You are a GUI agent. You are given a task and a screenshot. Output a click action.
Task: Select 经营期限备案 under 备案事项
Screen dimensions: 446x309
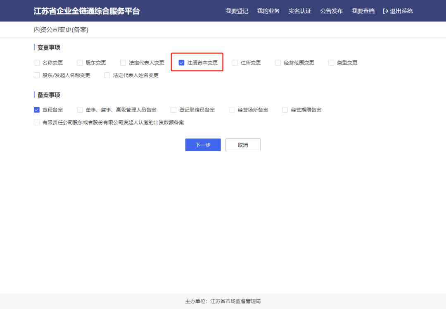(x=285, y=109)
